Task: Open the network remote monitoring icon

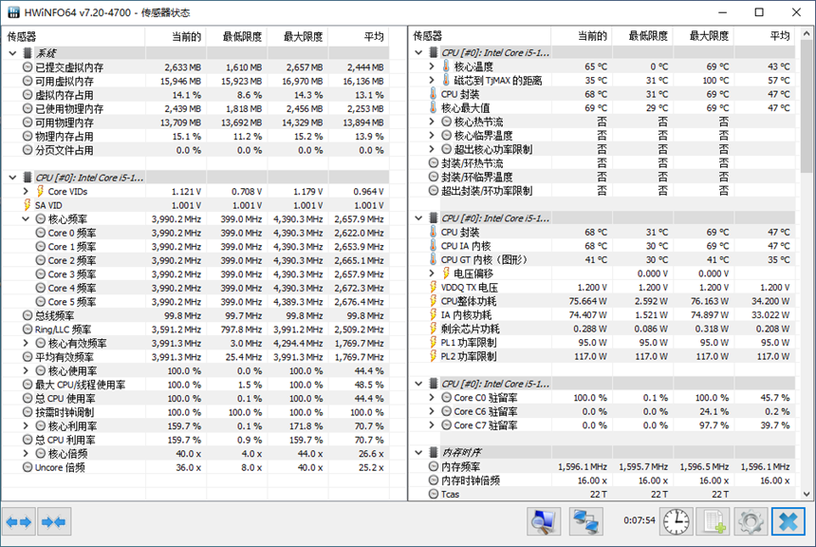Action: (586, 521)
